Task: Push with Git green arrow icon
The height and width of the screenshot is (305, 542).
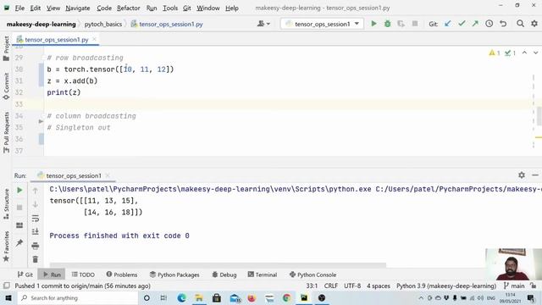Action: click(475, 24)
